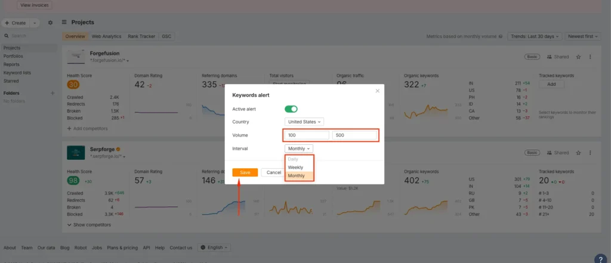Click the help question mark icon
The width and height of the screenshot is (611, 263).
600,258
